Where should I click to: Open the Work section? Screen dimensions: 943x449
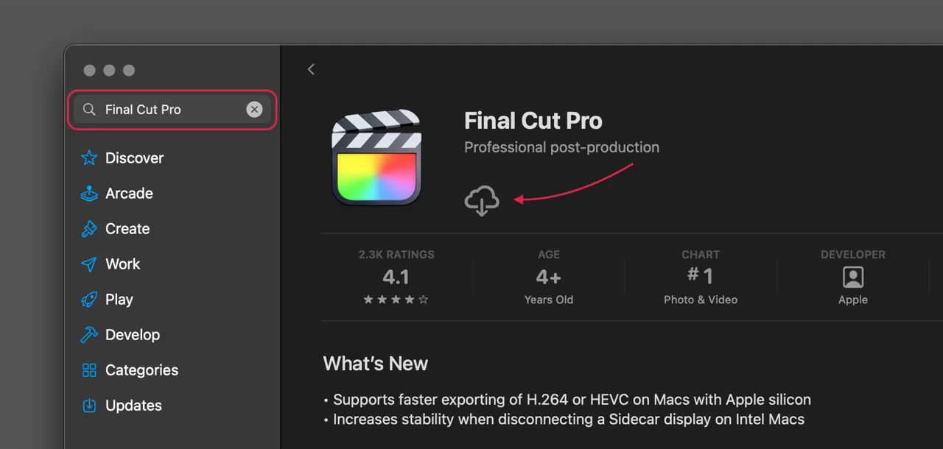[123, 264]
